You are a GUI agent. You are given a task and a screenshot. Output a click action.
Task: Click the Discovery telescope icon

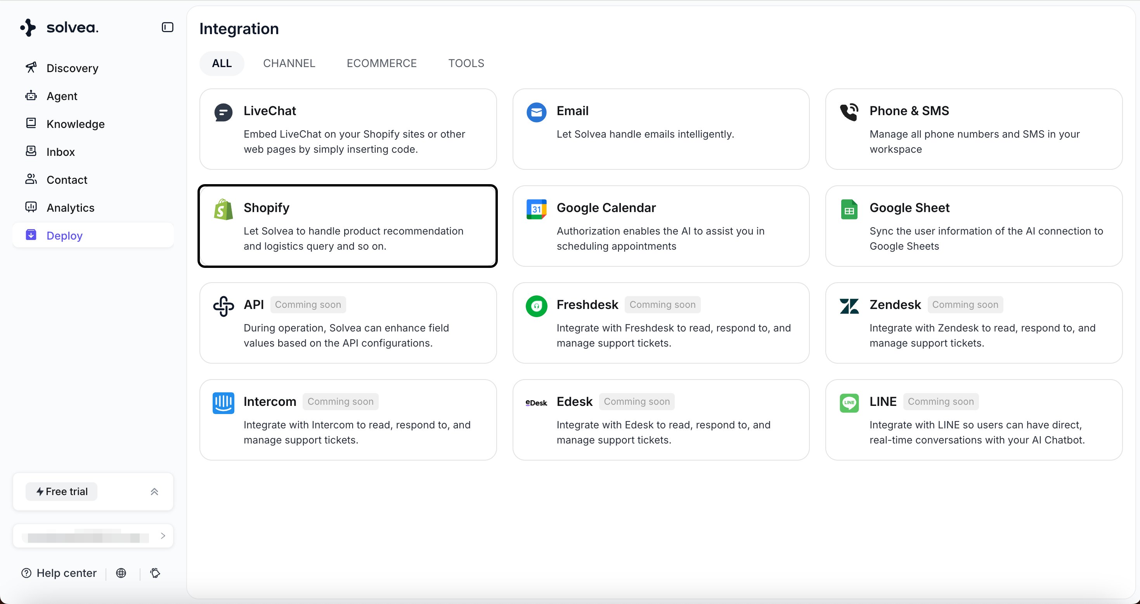31,68
